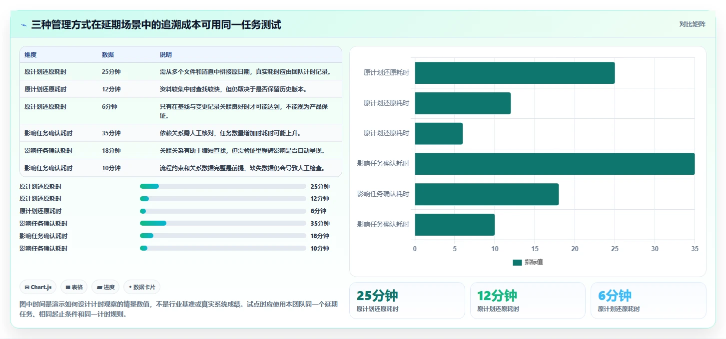726x339 pixels.
Task: Click the chart bar reaching value 12
Action: coord(463,103)
